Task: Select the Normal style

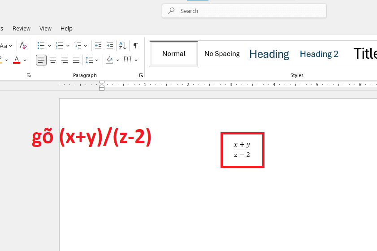Action: (x=174, y=54)
